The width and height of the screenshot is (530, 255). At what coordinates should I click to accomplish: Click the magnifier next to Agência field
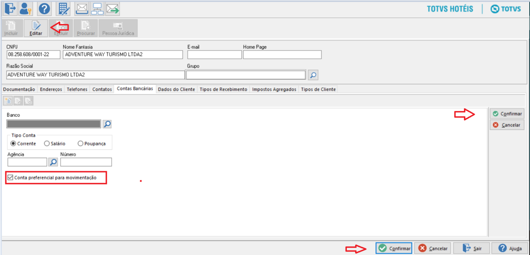point(53,162)
